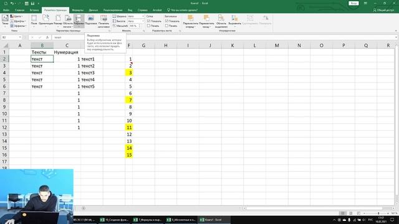The image size is (399, 224).
Task: Switch to the Home (Главная) tab
Action: point(19,10)
